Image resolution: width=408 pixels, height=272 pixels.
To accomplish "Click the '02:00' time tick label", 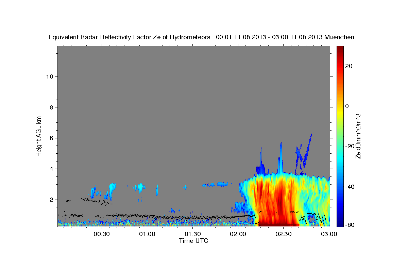I will (238, 234).
